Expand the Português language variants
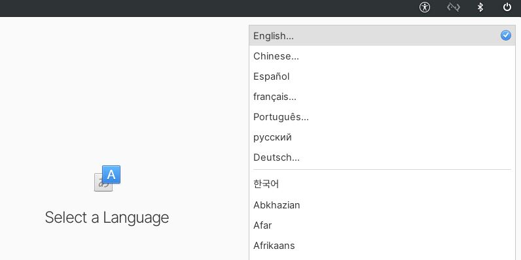Screen dimensions: 521x260 pyautogui.click(x=382, y=117)
